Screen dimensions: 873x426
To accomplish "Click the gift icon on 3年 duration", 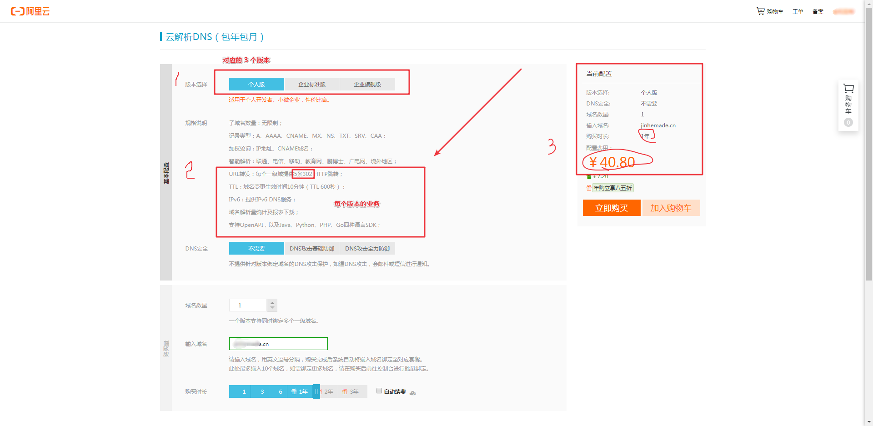I will pyautogui.click(x=345, y=392).
